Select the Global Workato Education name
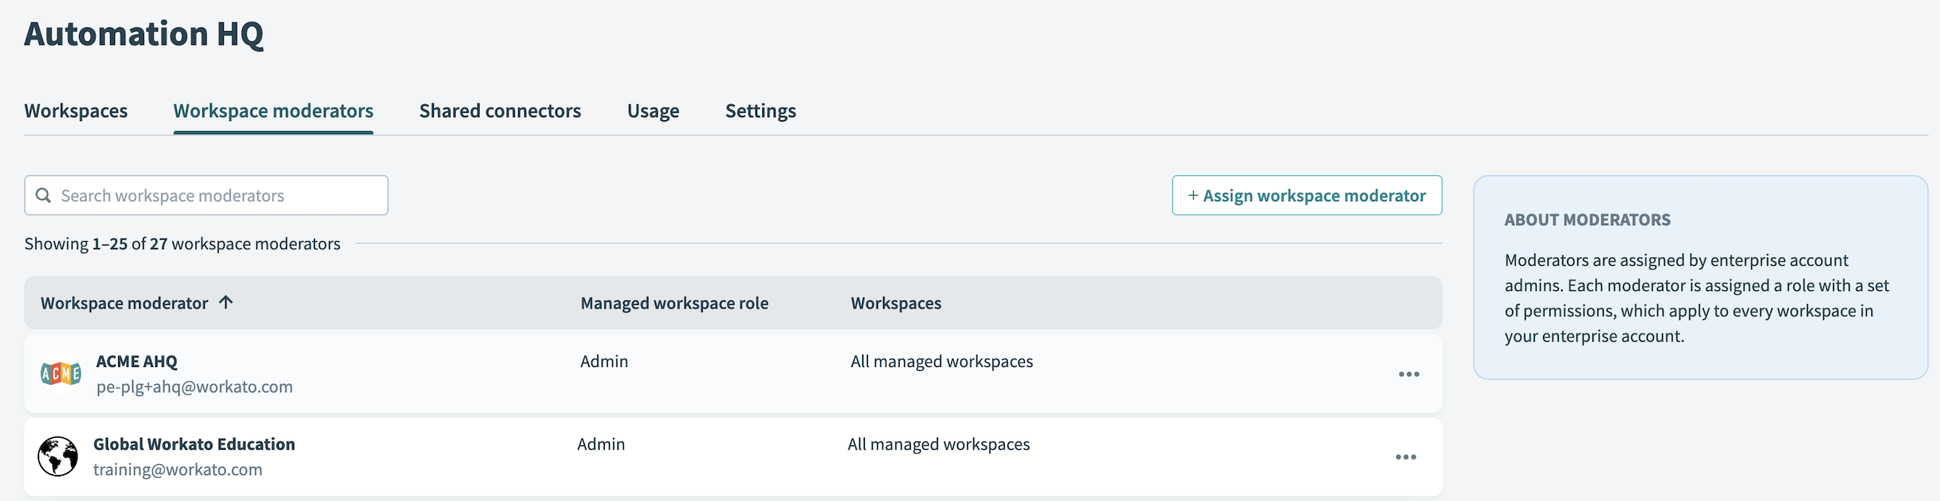The height and width of the screenshot is (501, 1940). (x=194, y=444)
